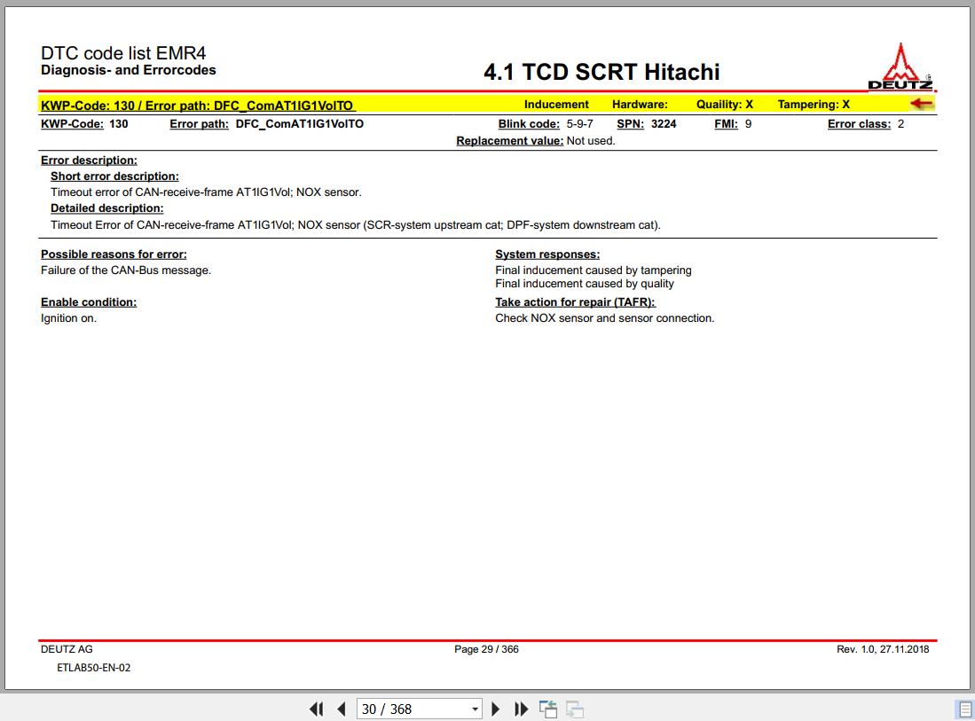Jump to the last page
Screen dimensions: 975x721
521,709
